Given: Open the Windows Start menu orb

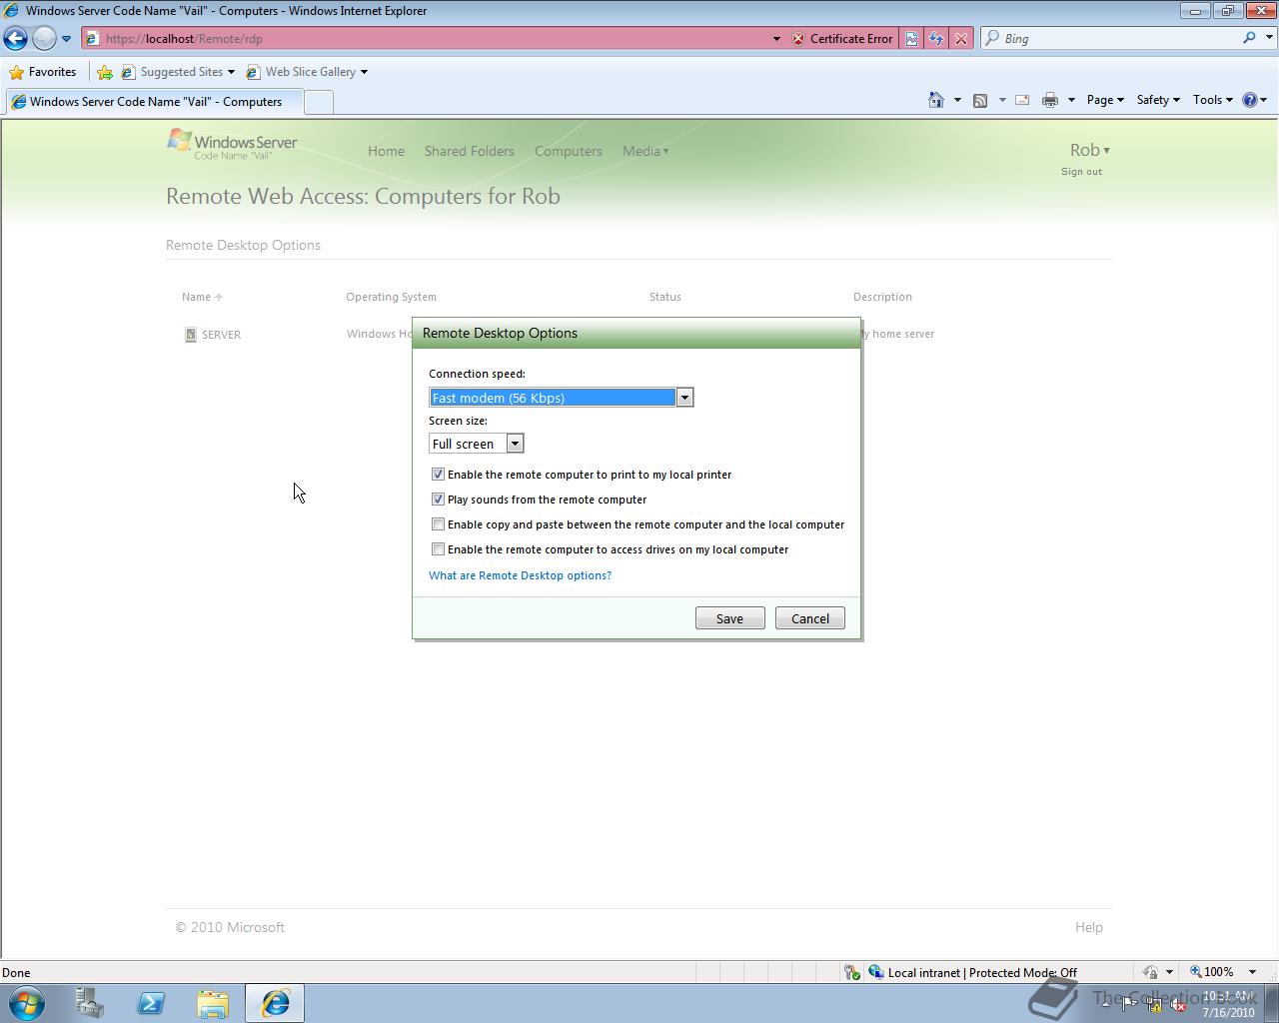Looking at the screenshot, I should pyautogui.click(x=27, y=1003).
